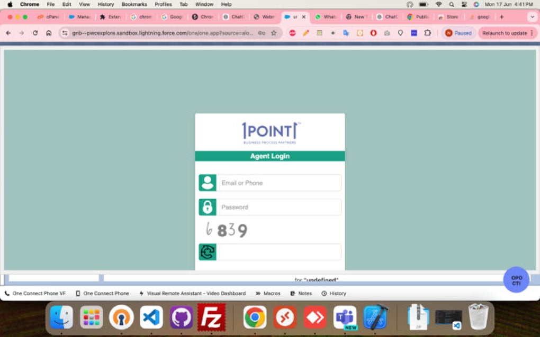Open the OPO CTI floating button

coord(516,280)
